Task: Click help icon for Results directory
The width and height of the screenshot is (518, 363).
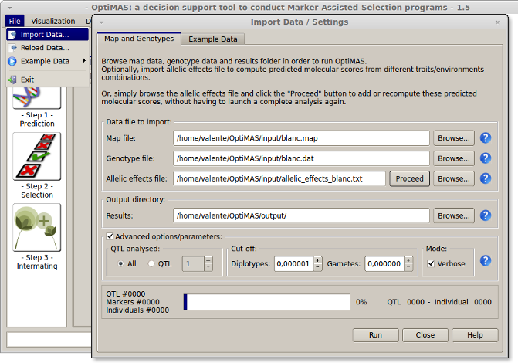Action: click(486, 215)
